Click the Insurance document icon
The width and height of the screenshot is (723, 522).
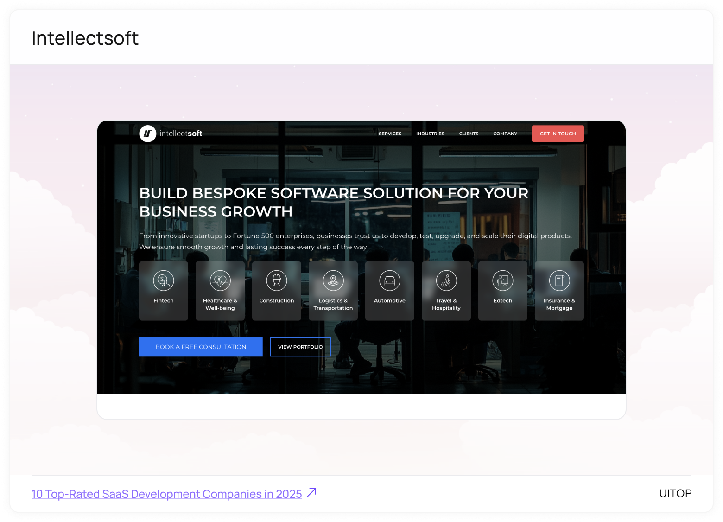559,280
